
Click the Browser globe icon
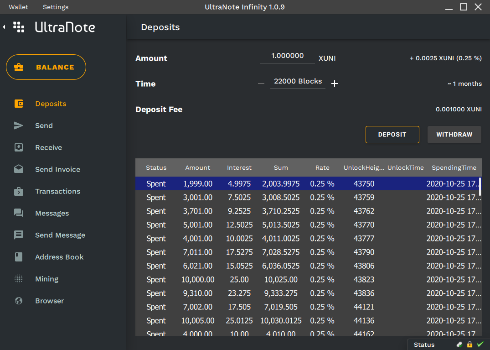(19, 301)
